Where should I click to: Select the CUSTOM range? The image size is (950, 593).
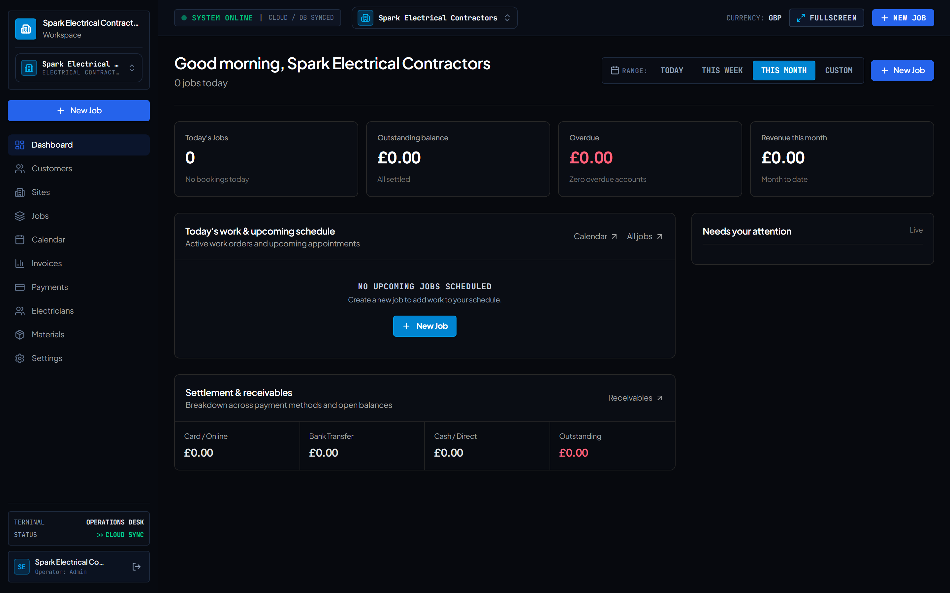pyautogui.click(x=839, y=71)
